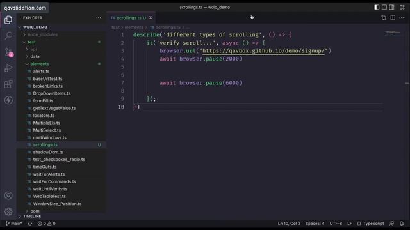Open alerts.ts file
The width and height of the screenshot is (410, 230).
(x=41, y=71)
